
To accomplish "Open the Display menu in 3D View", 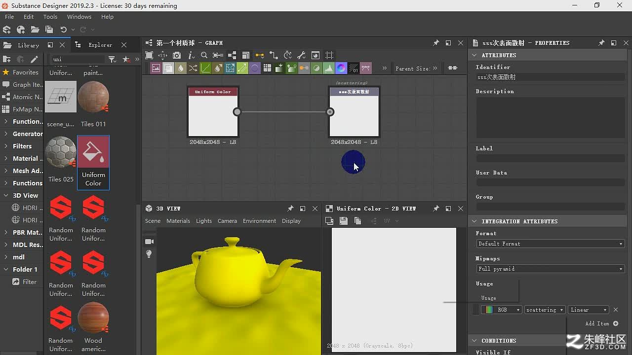I will [291, 221].
